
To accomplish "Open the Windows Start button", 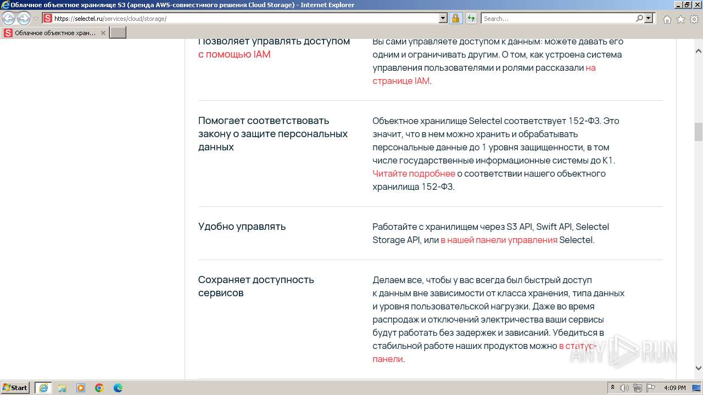I will (15, 388).
